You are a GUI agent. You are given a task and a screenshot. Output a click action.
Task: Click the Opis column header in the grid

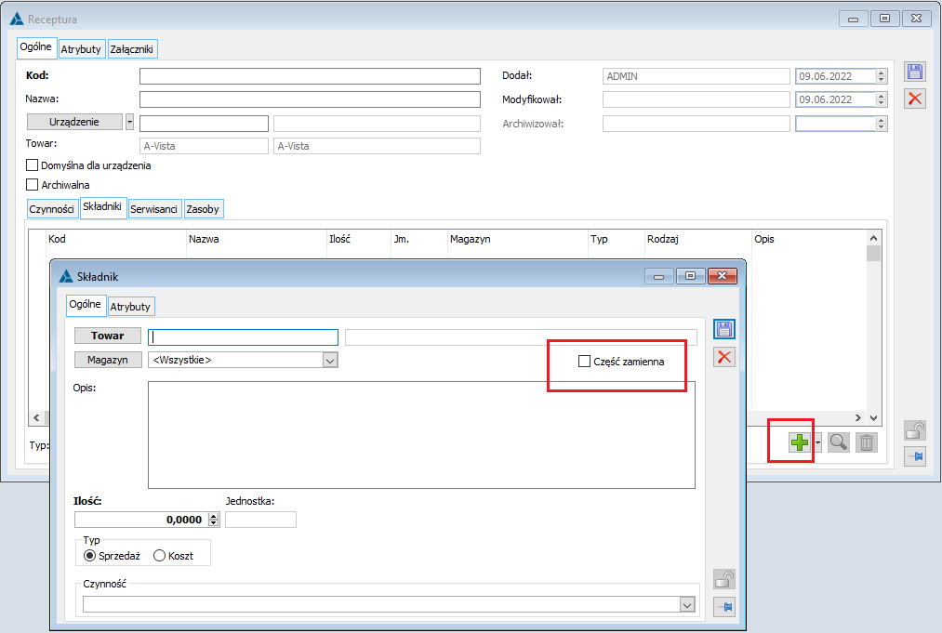click(809, 239)
